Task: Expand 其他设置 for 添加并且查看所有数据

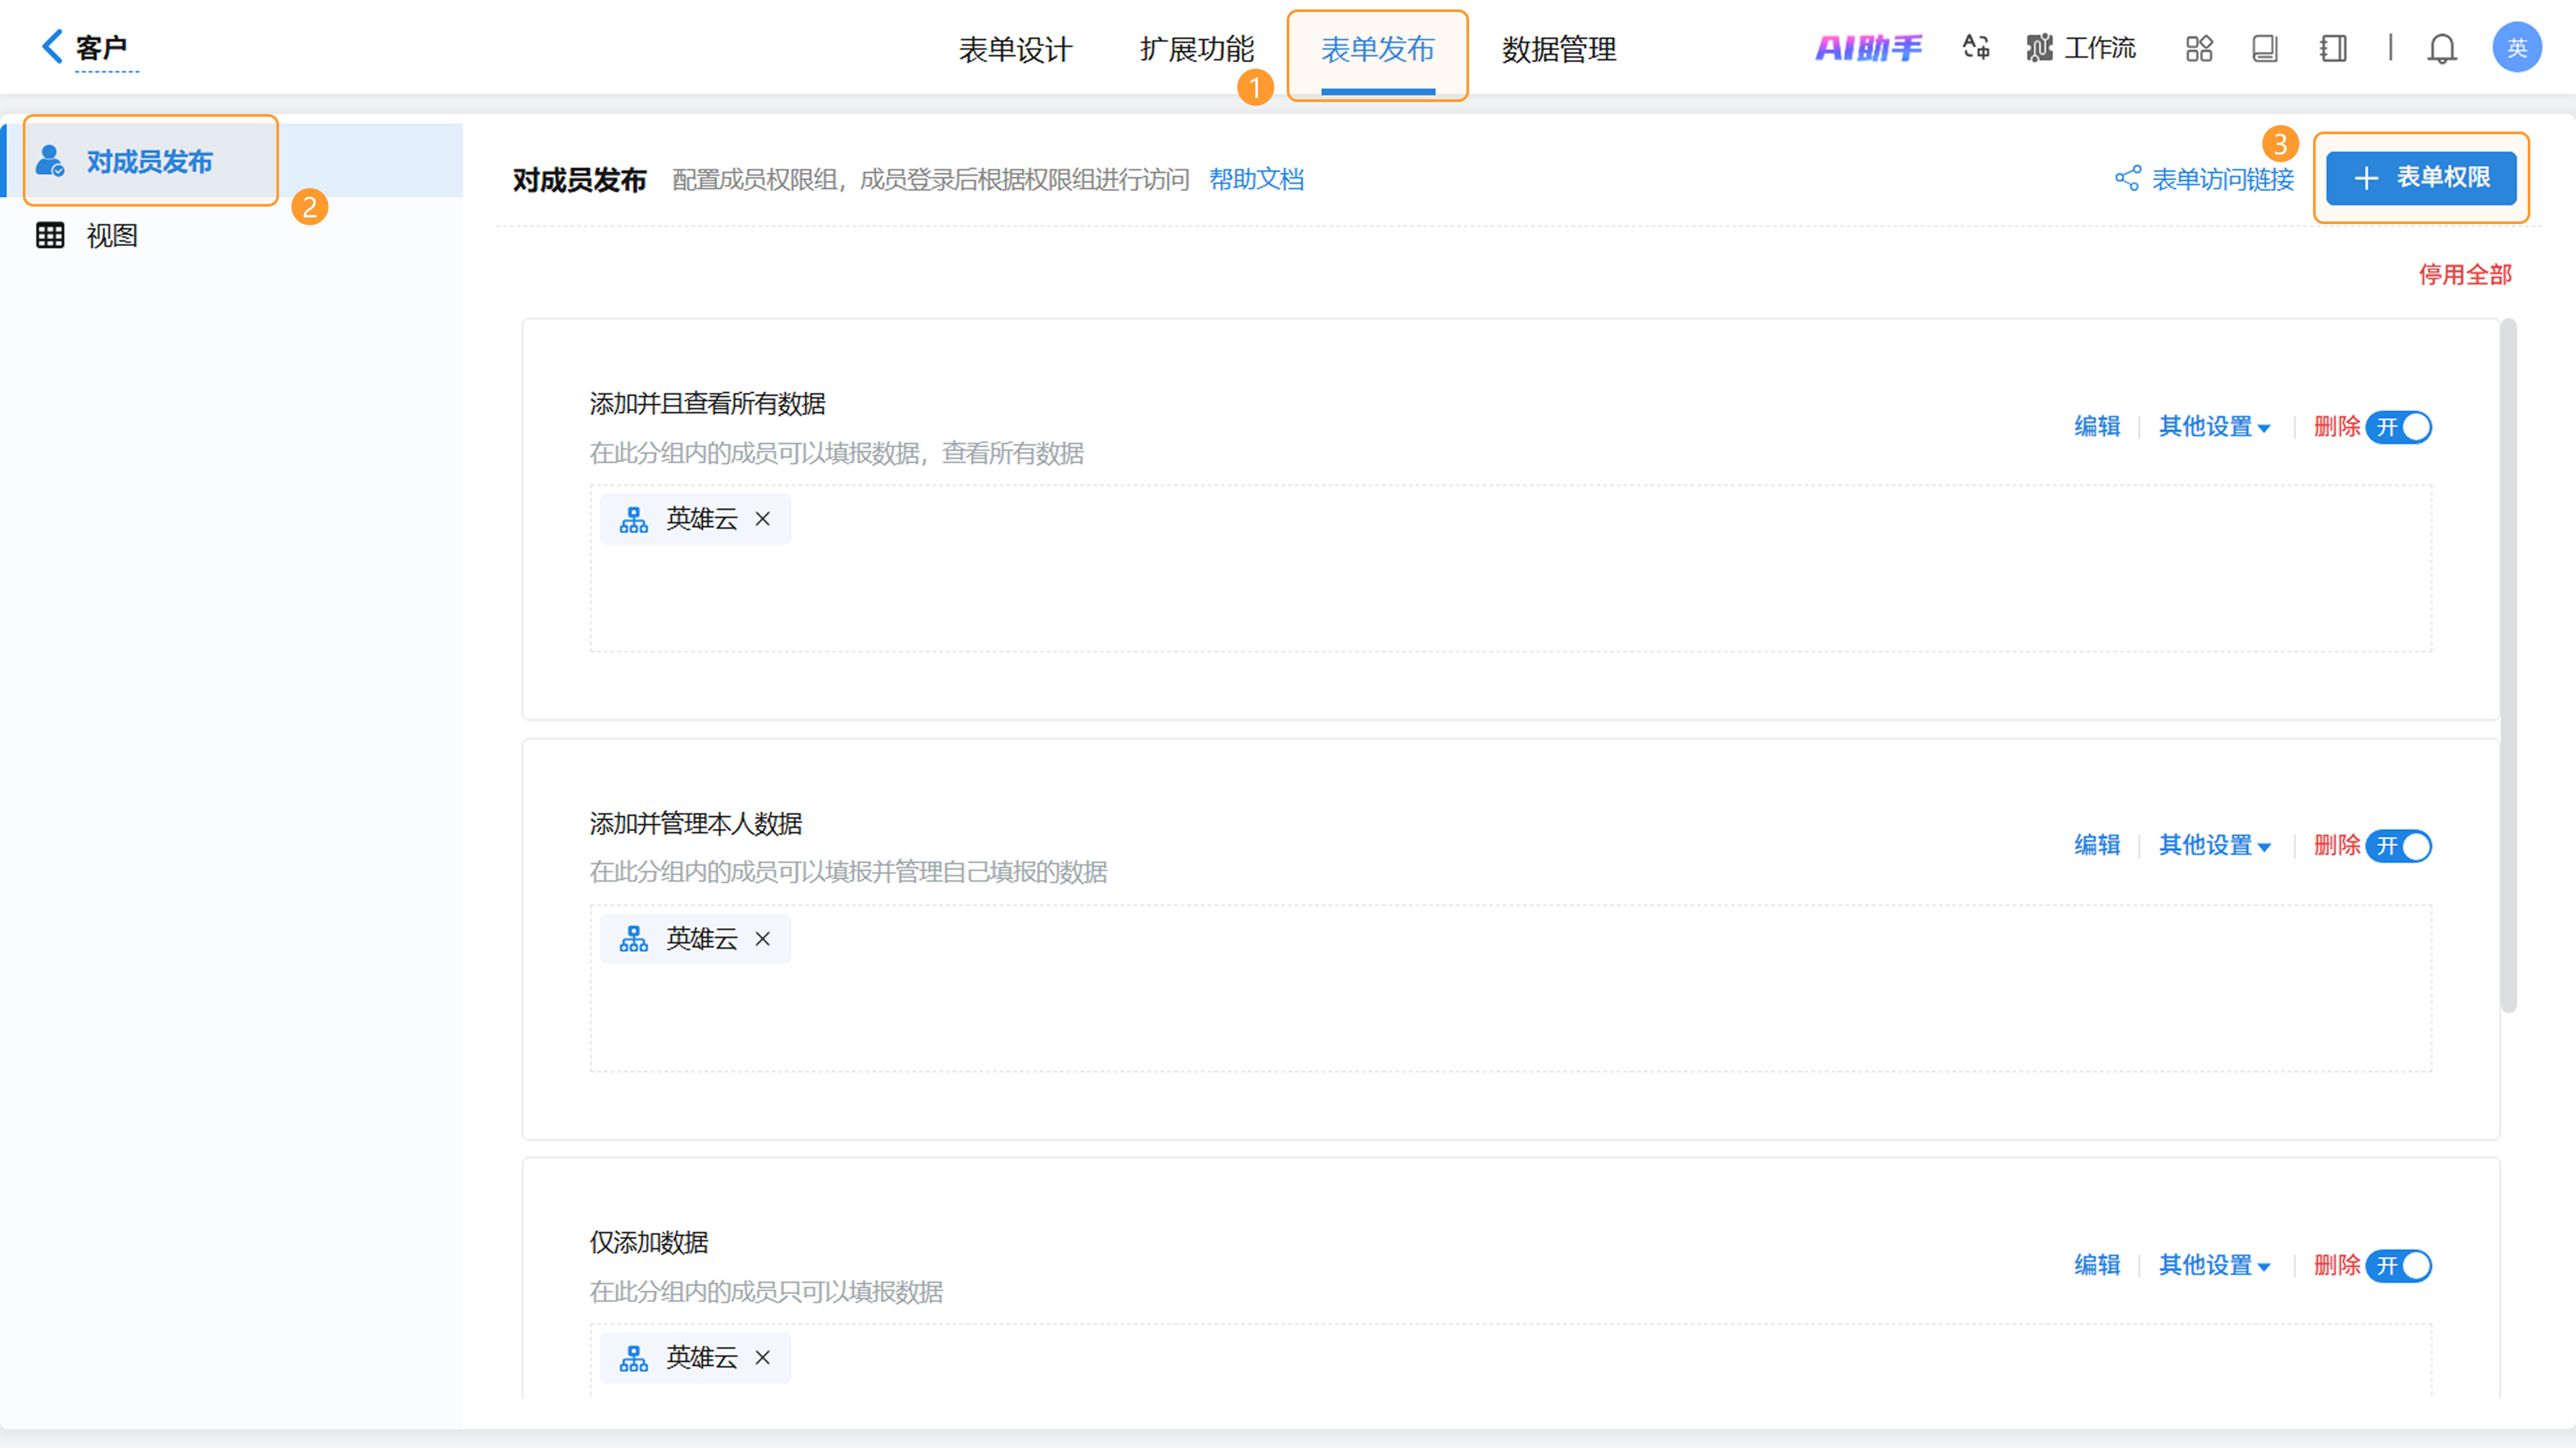Action: tap(2214, 427)
